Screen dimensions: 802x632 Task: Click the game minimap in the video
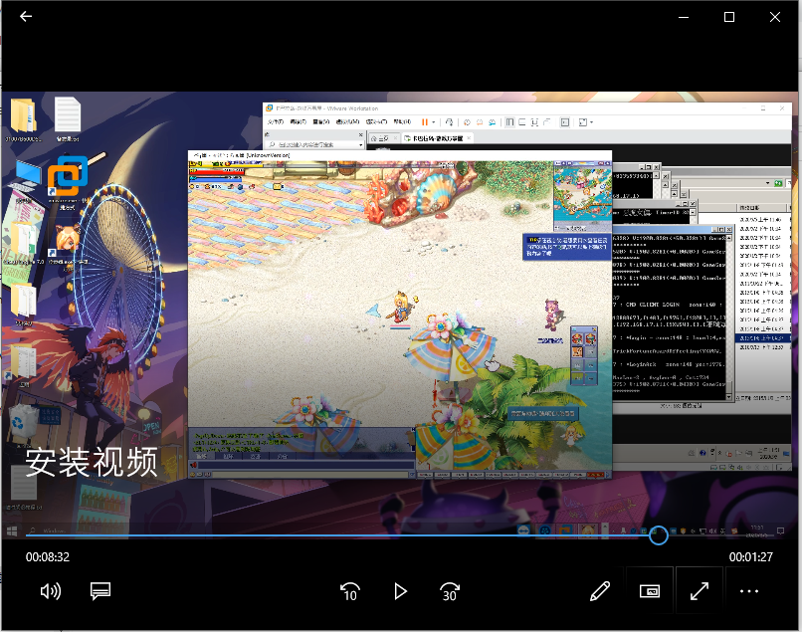click(x=580, y=193)
